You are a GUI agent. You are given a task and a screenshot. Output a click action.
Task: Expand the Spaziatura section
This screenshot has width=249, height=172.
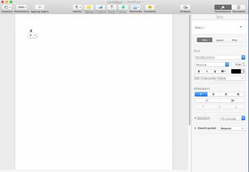(x=196, y=118)
